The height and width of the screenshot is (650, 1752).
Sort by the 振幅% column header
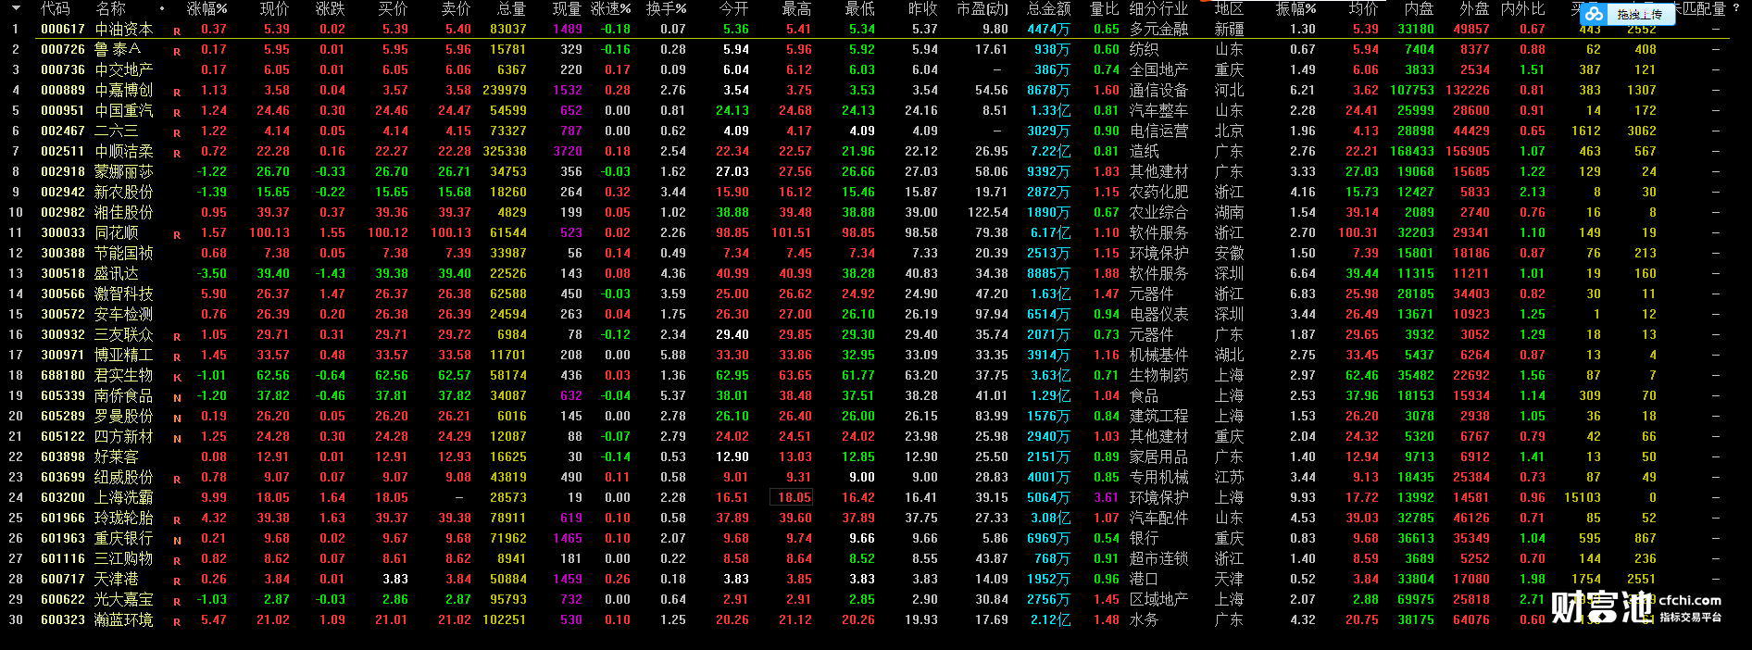pos(1295,8)
